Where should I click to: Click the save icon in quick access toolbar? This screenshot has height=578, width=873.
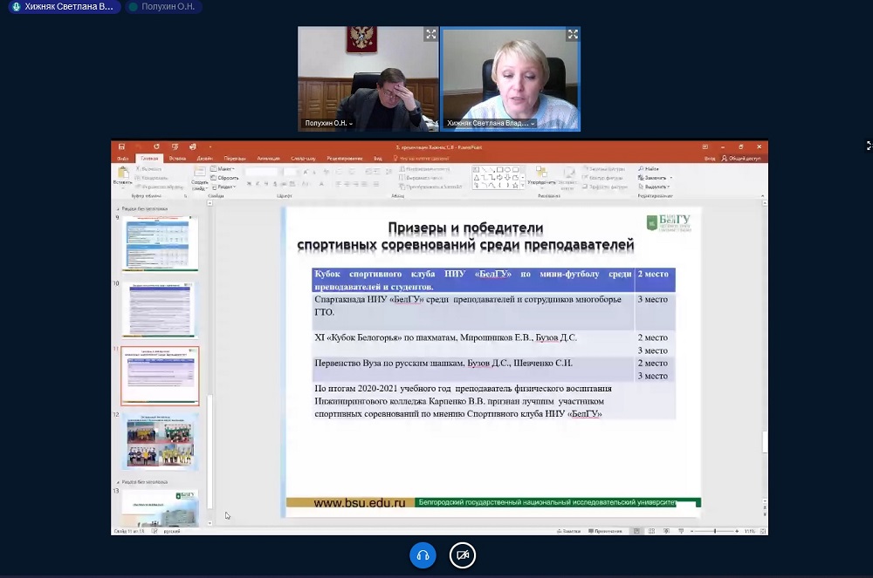tap(121, 146)
